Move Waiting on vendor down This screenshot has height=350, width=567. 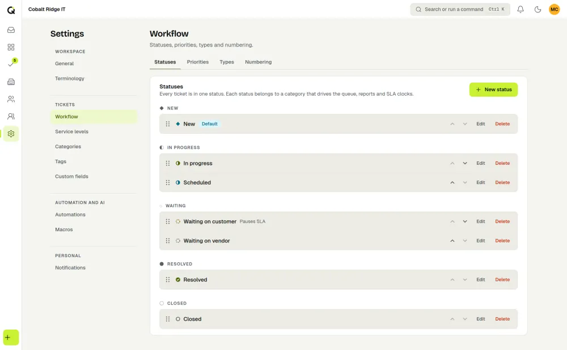coord(465,241)
